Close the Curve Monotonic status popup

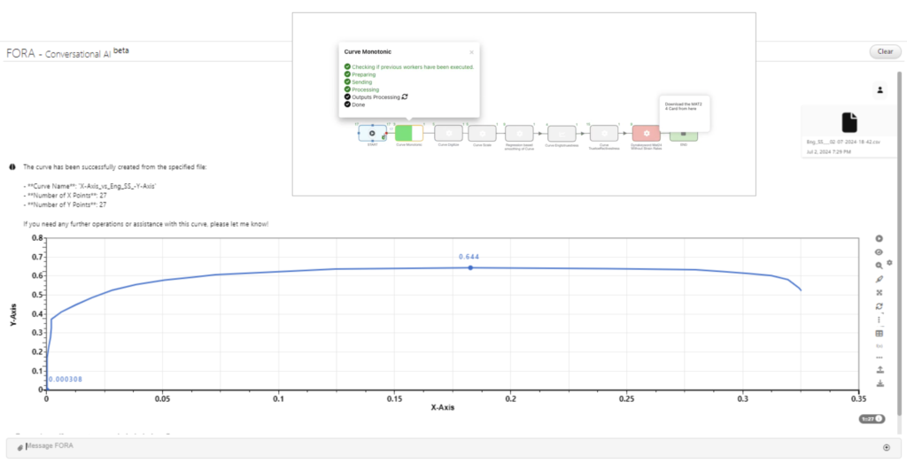point(471,52)
